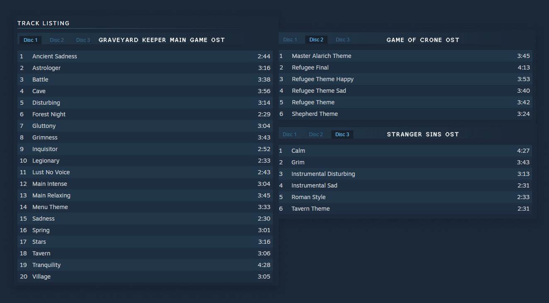Image resolution: width=549 pixels, height=303 pixels.
Task: Switch to Disc 1 in Game of Crone panel
Action: [290, 40]
